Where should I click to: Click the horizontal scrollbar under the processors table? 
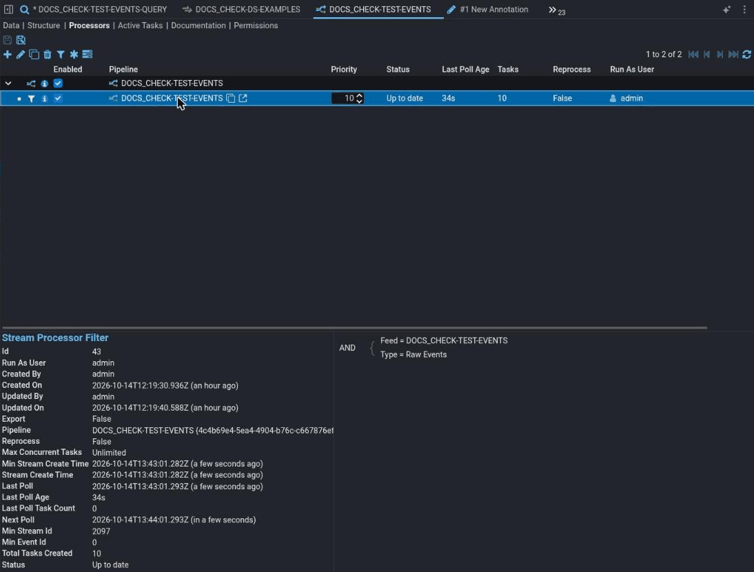click(354, 328)
